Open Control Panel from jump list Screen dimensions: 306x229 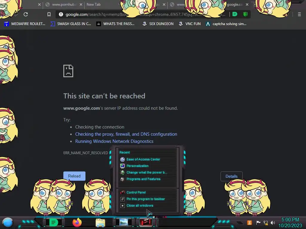coord(136,192)
